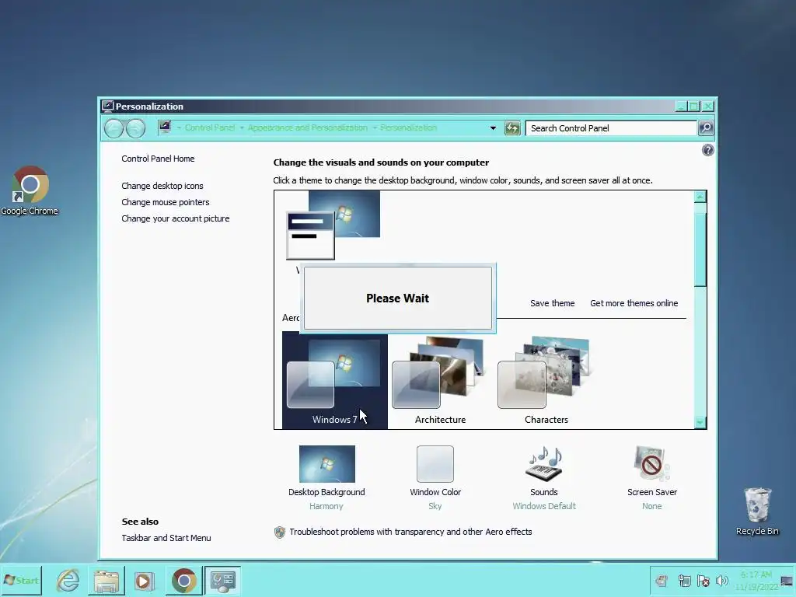Click Show desktop button at taskbar end
Screen dimensions: 796x597
pos(787,580)
